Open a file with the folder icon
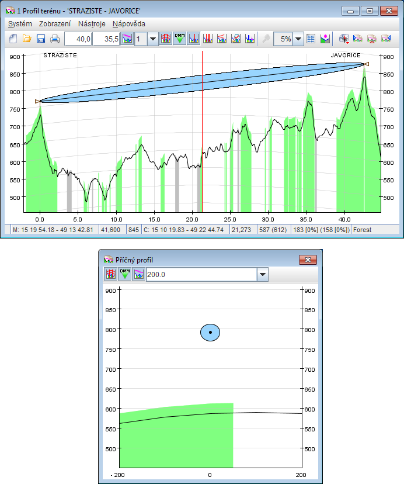Image resolution: width=404 pixels, height=484 pixels. (27, 39)
